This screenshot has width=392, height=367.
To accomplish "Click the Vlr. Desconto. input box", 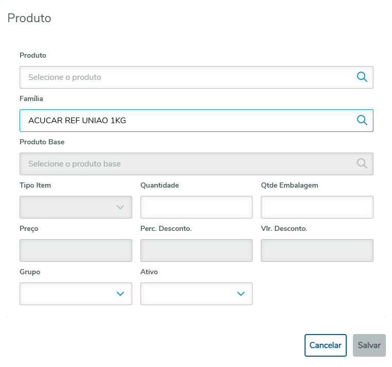I will click(x=317, y=251).
